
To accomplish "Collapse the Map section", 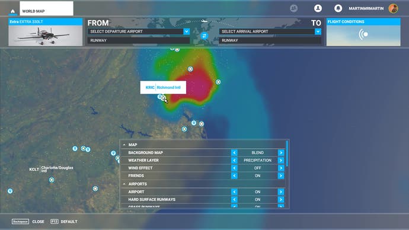I will (124, 145).
